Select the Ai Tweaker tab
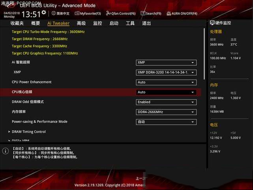 click(59, 23)
